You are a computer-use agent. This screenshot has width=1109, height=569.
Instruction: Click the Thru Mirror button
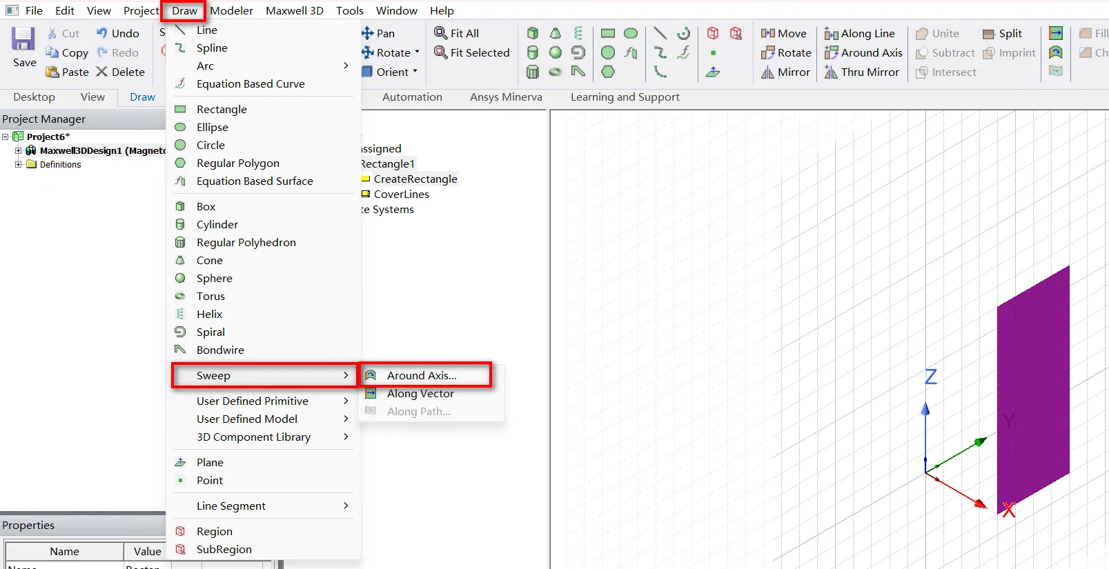(x=861, y=72)
